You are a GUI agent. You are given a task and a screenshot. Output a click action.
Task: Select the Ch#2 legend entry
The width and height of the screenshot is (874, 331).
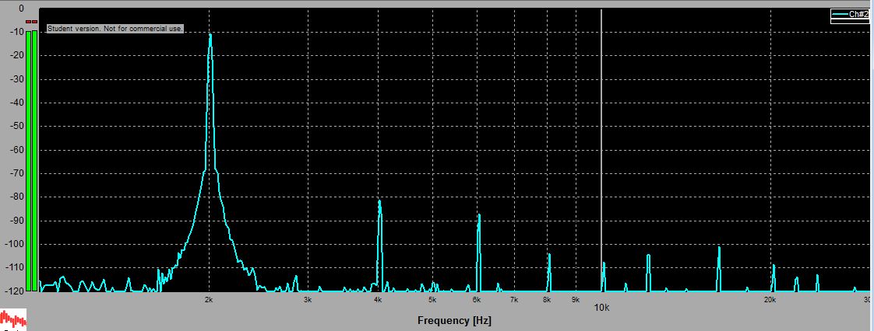(x=850, y=16)
